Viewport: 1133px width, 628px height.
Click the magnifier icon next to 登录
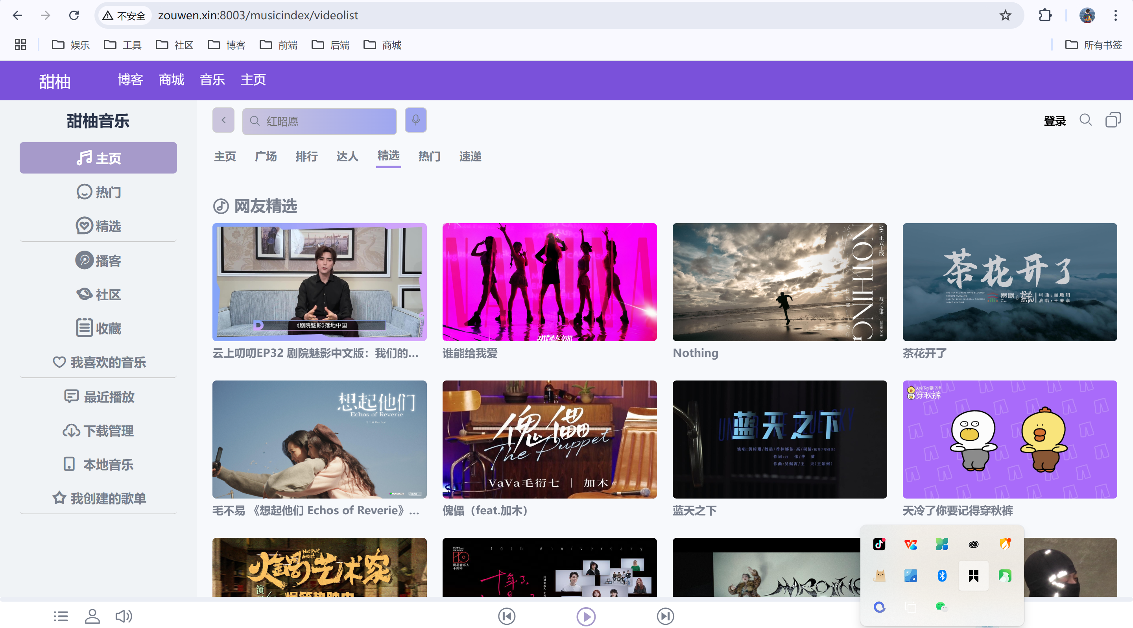1085,120
